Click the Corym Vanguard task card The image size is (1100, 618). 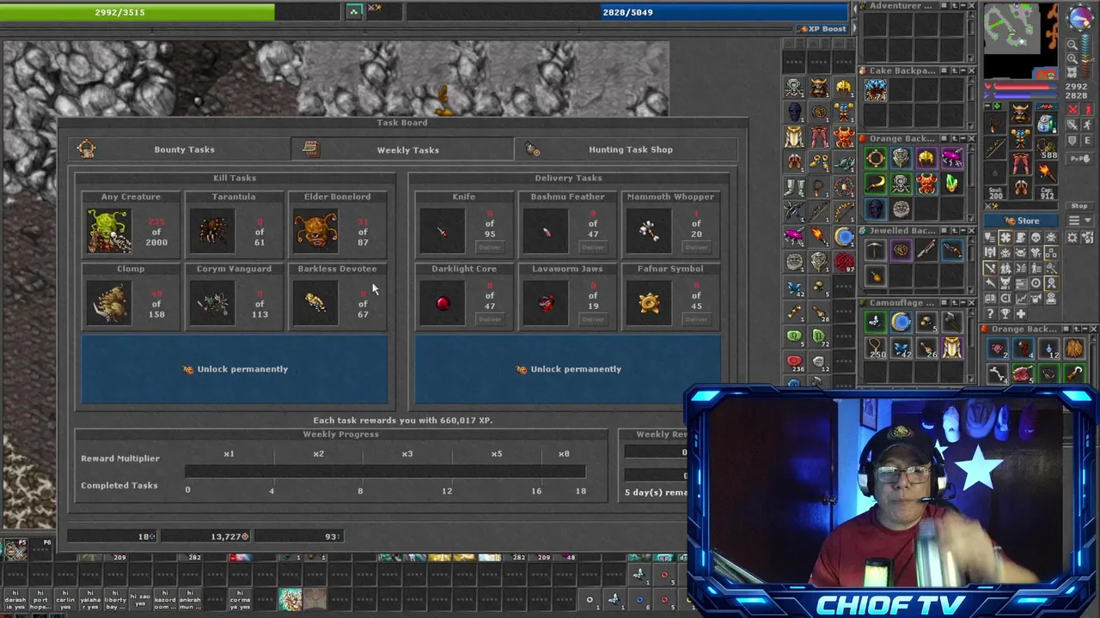click(x=234, y=295)
